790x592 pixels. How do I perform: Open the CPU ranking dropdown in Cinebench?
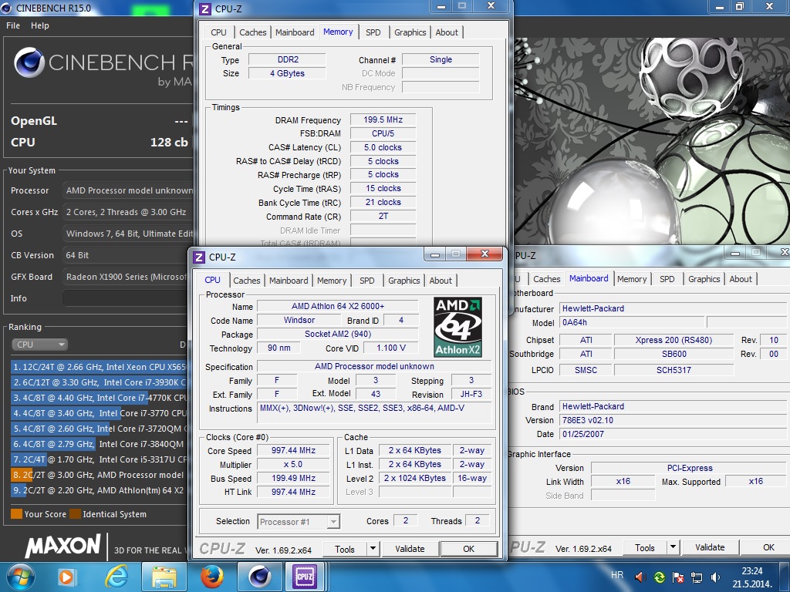pos(40,345)
